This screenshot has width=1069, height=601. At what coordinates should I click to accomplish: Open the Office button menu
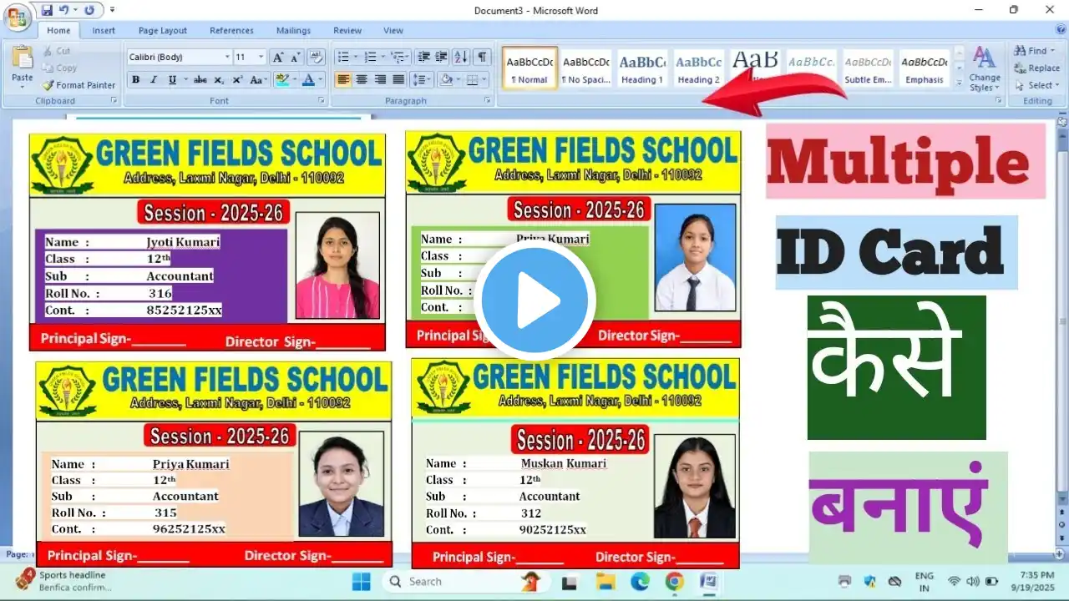pyautogui.click(x=17, y=17)
